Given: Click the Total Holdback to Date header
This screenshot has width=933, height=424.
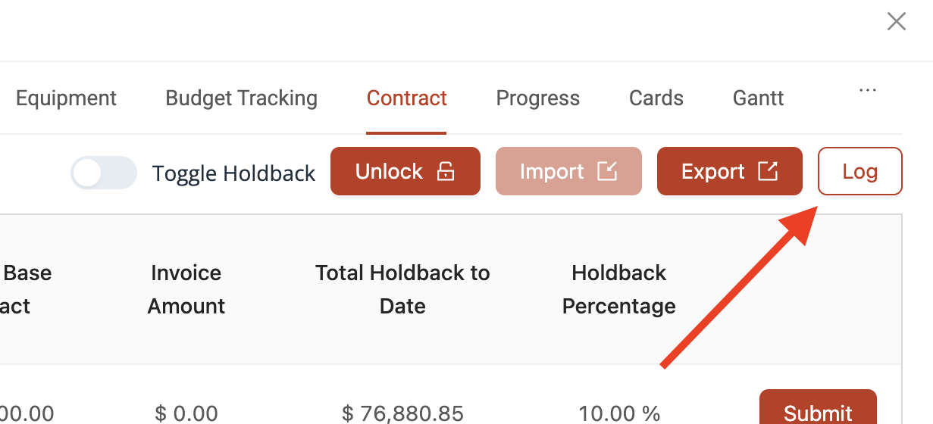Looking at the screenshot, I should click(402, 289).
